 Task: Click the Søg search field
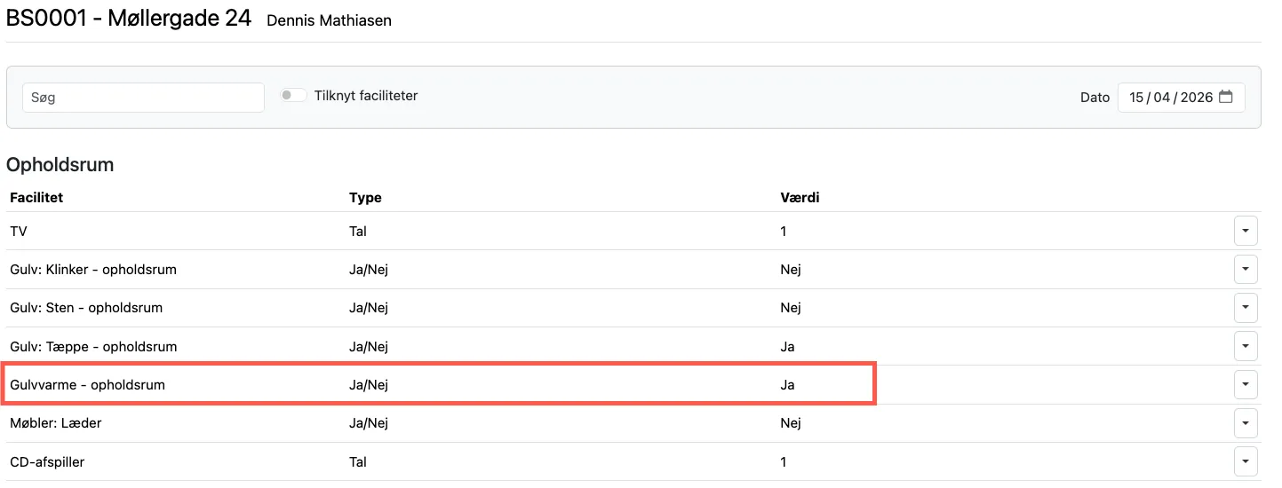(x=143, y=98)
